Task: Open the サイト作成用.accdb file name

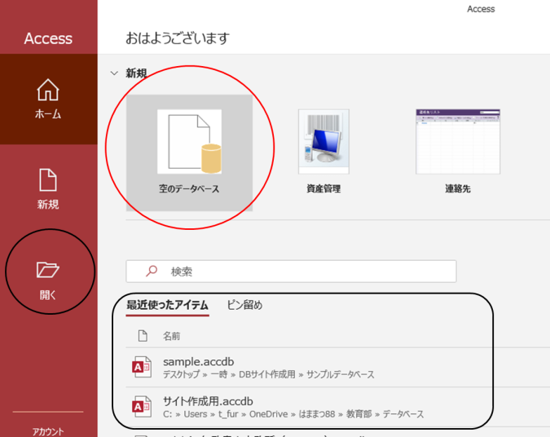Action: point(208,401)
